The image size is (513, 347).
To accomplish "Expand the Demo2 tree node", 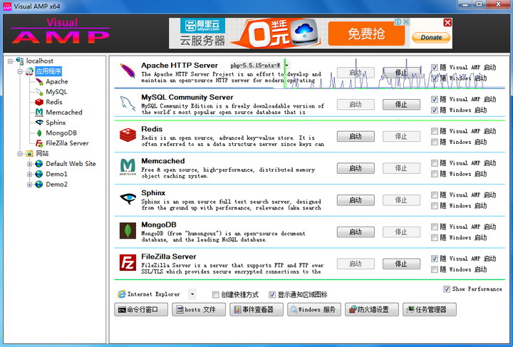I will pyautogui.click(x=29, y=185).
